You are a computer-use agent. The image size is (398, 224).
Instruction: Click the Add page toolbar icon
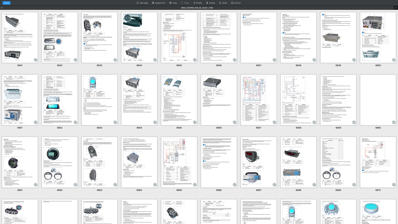pyautogui.click(x=138, y=3)
